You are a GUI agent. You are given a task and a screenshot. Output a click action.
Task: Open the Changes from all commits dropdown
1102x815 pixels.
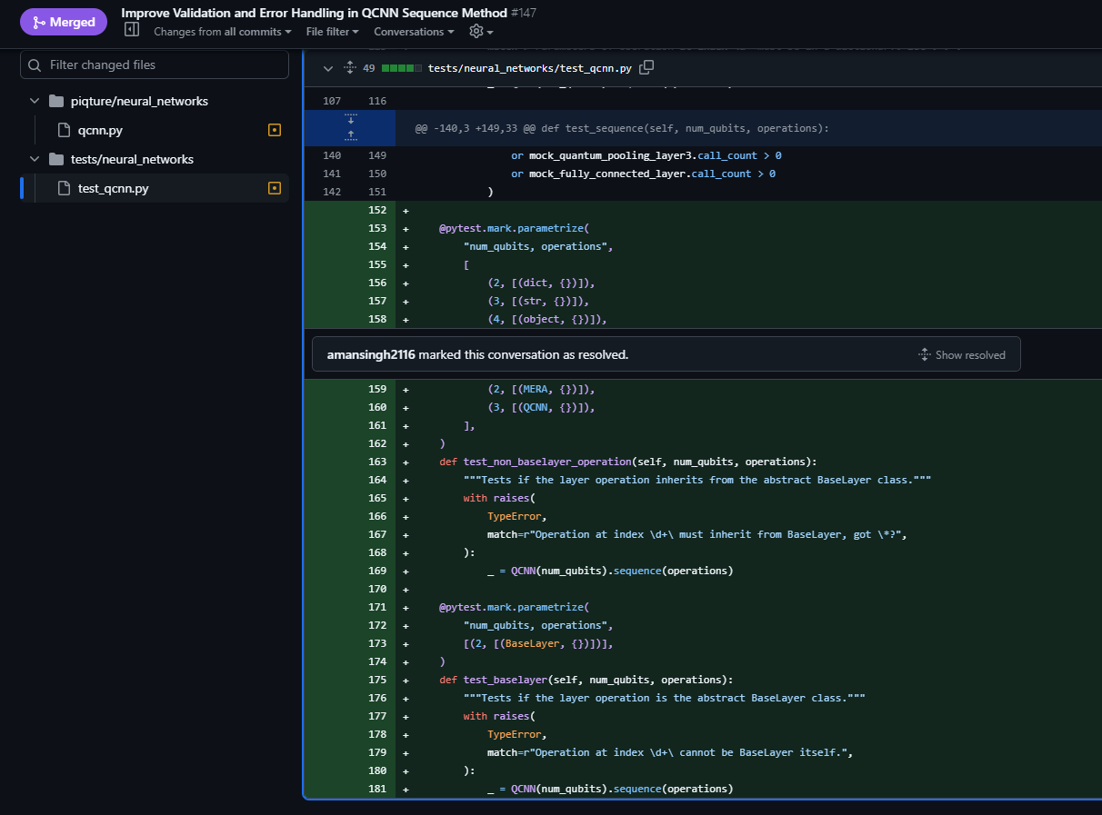[222, 32]
